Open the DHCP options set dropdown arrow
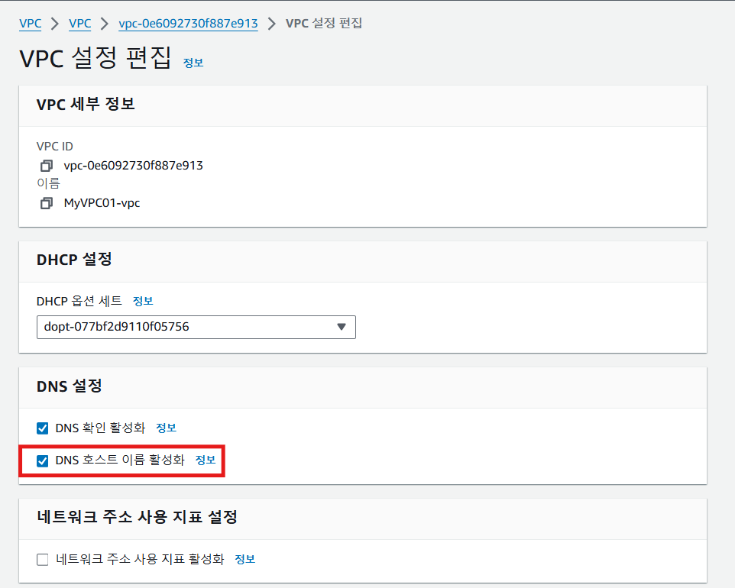The image size is (735, 588). 342,327
